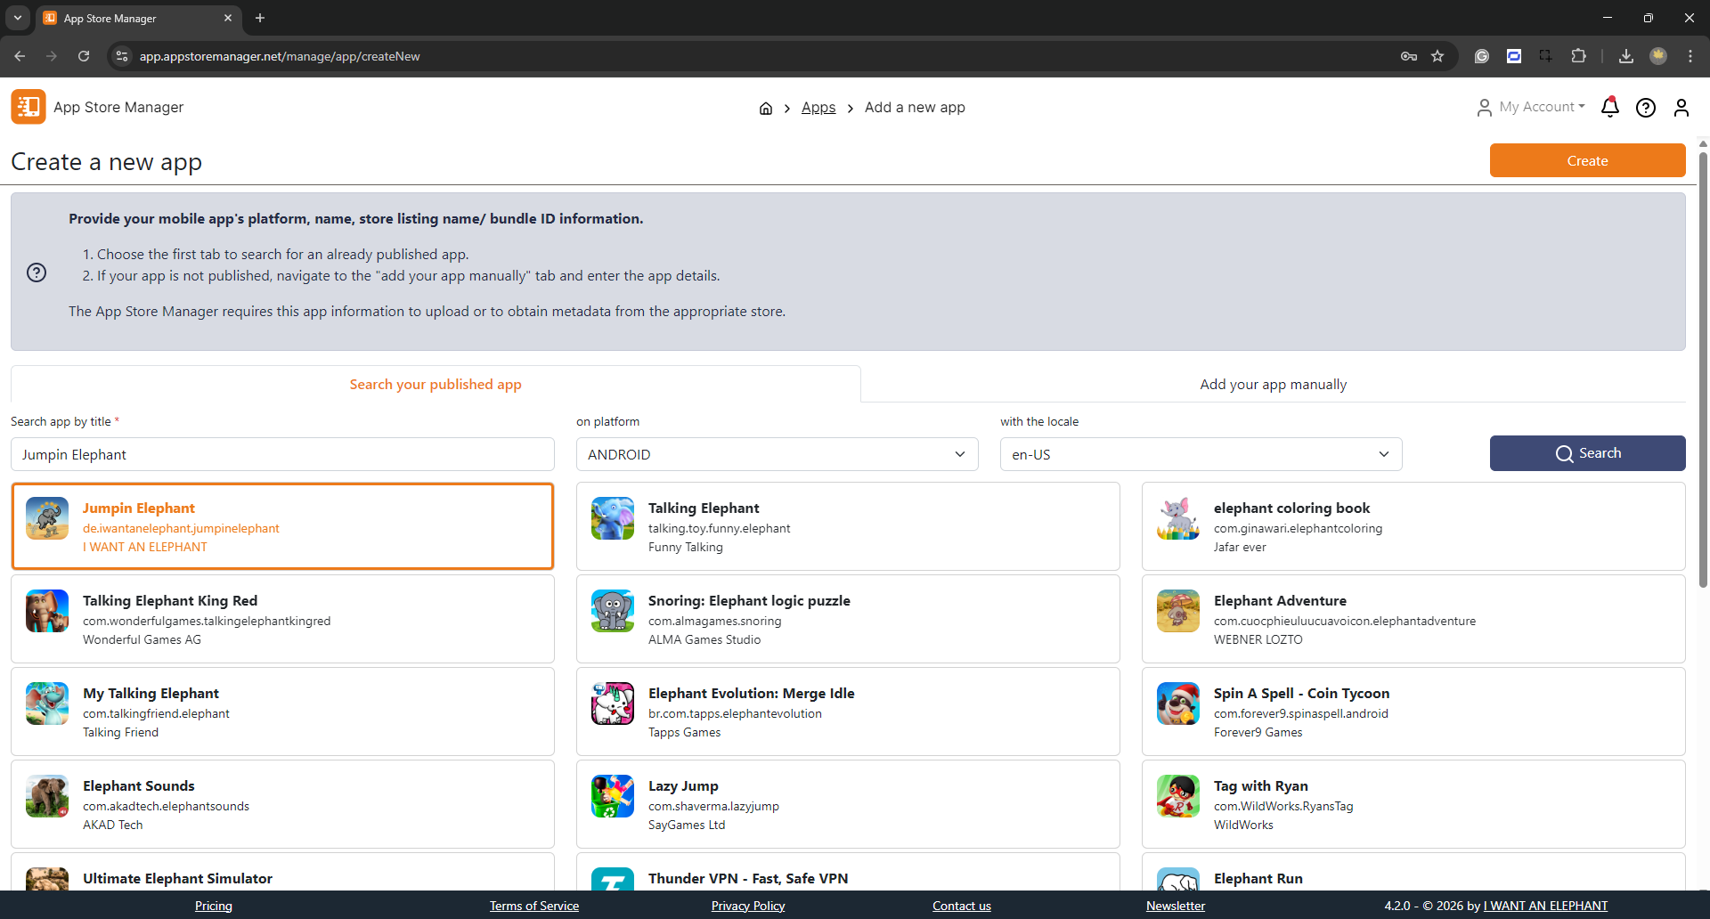Select the Search your published app tab
1710x919 pixels.
(436, 385)
